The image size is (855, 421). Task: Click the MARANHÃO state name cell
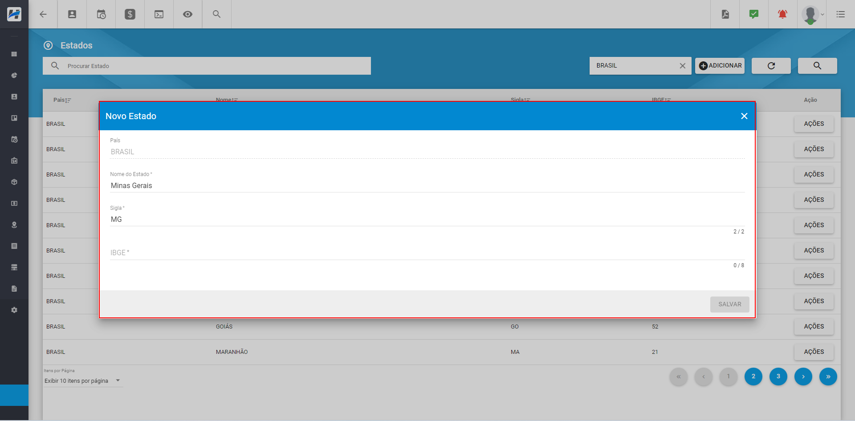pyautogui.click(x=232, y=352)
